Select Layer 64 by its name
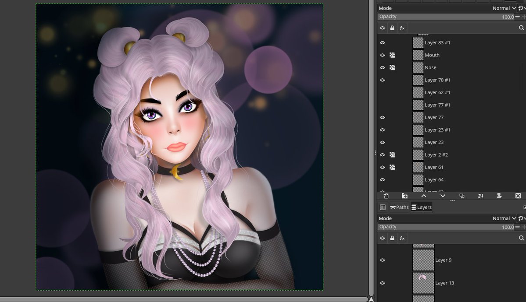 (434, 180)
